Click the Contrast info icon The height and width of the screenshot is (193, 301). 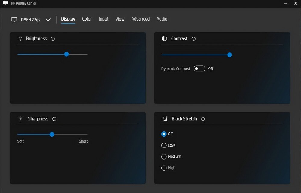pos(194,39)
